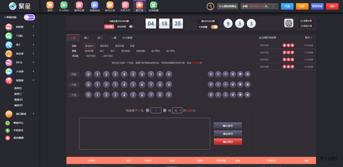Click the sound speaker icon beside 投注时间
Image resolution: width=343 pixels, height=167 pixels.
tap(131, 27)
